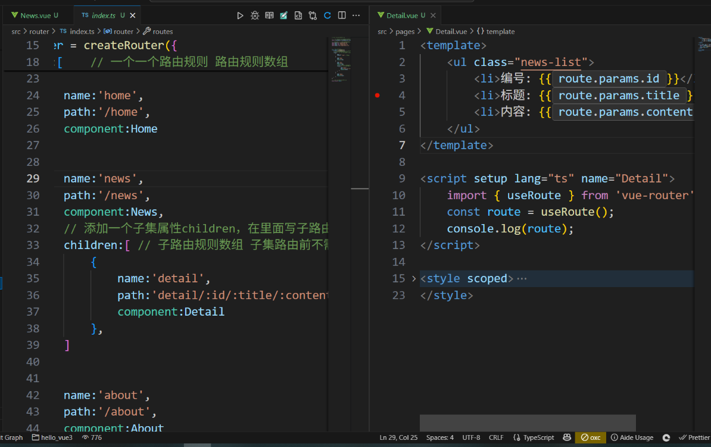This screenshot has height=447, width=711.
Task: Click line number 29 in index.ts gutter
Action: click(x=33, y=179)
